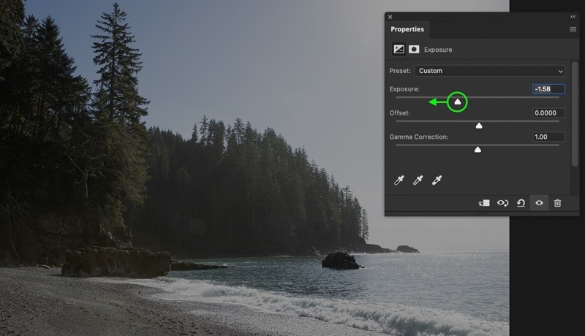The height and width of the screenshot is (336, 585).
Task: Click the Properties panel vertical scrollbar
Action: pos(575,114)
